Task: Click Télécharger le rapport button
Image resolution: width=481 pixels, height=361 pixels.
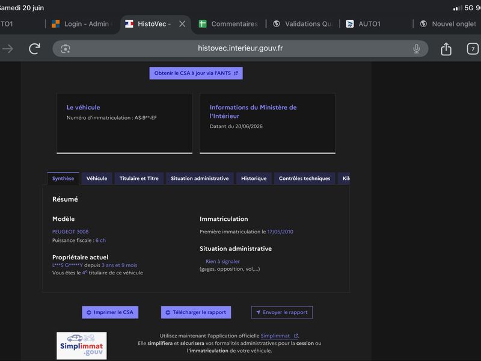Action: (196, 312)
